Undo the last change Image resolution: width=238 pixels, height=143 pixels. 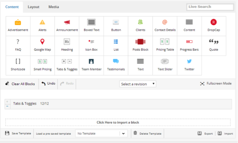(x=48, y=83)
